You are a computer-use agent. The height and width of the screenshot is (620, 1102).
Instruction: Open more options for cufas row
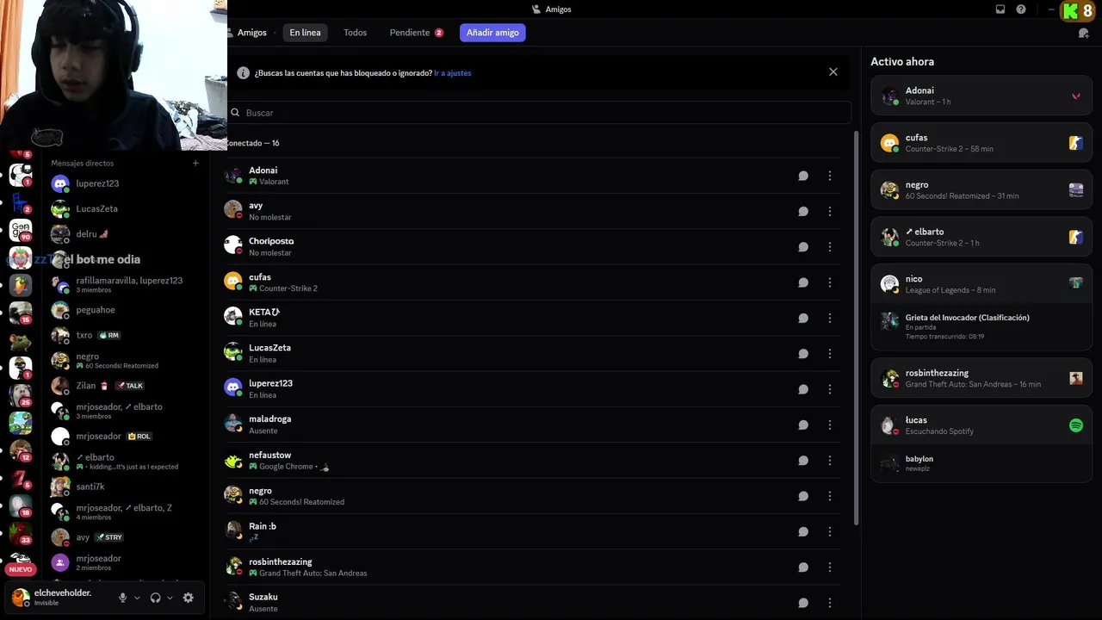click(830, 282)
